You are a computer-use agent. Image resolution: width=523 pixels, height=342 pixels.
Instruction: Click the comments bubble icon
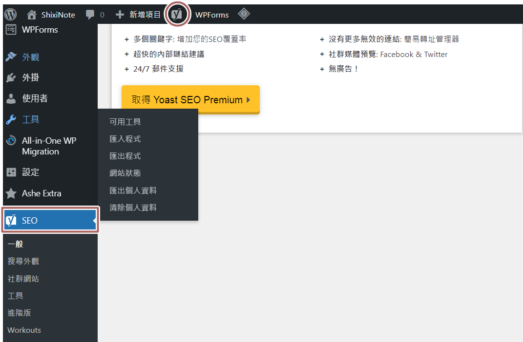90,15
